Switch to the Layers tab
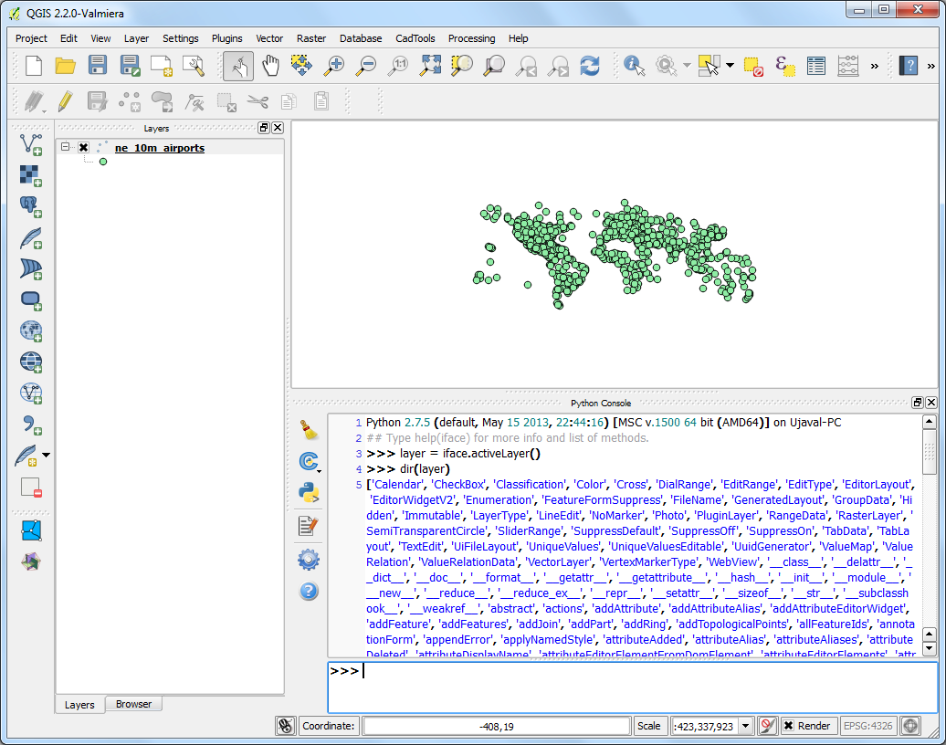The width and height of the screenshot is (946, 745). [79, 705]
